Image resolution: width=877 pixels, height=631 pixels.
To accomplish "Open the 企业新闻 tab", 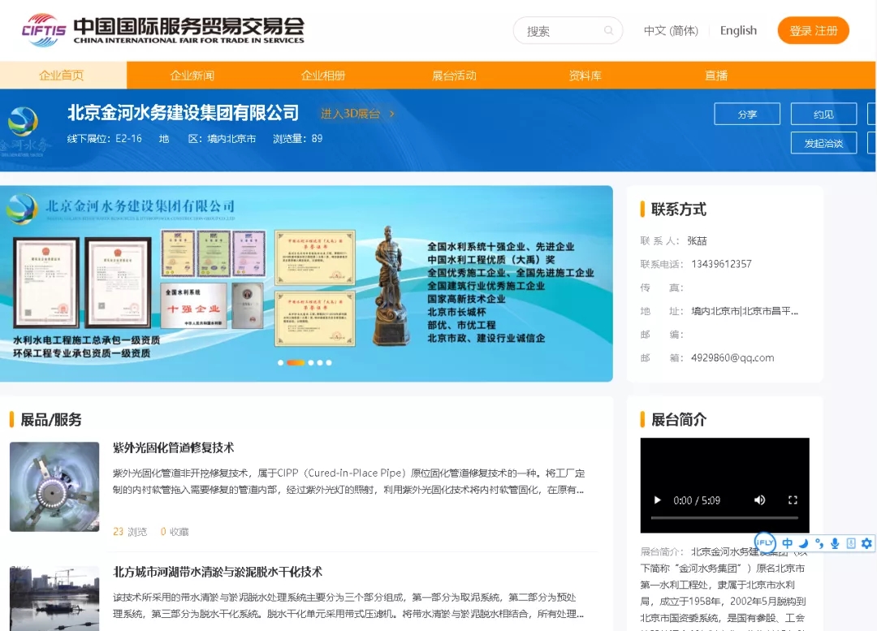I will click(x=192, y=76).
